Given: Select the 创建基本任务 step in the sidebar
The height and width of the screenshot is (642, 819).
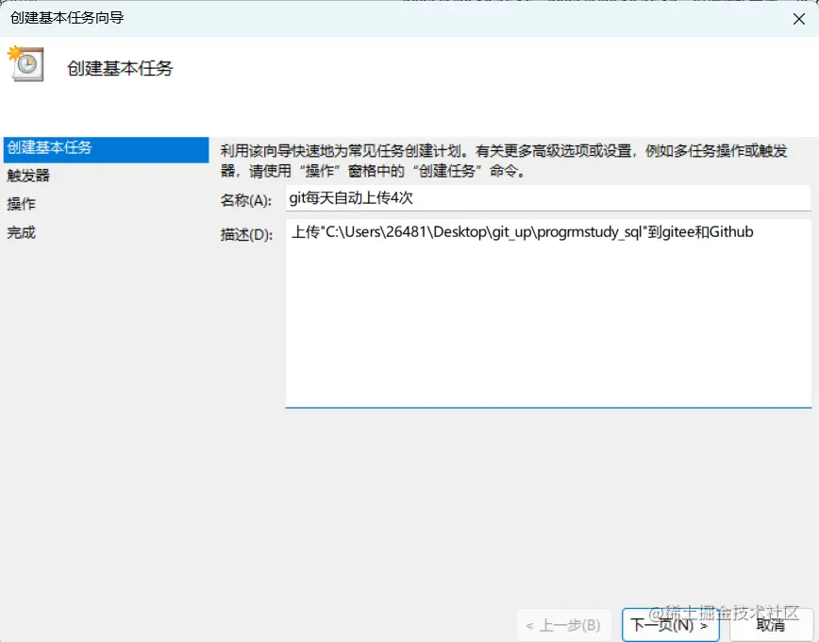Looking at the screenshot, I should click(x=54, y=147).
